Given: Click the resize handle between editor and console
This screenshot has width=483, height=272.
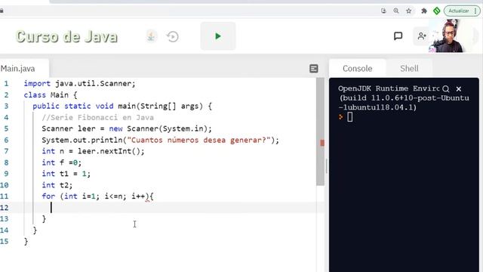Looking at the screenshot, I should tap(327, 166).
